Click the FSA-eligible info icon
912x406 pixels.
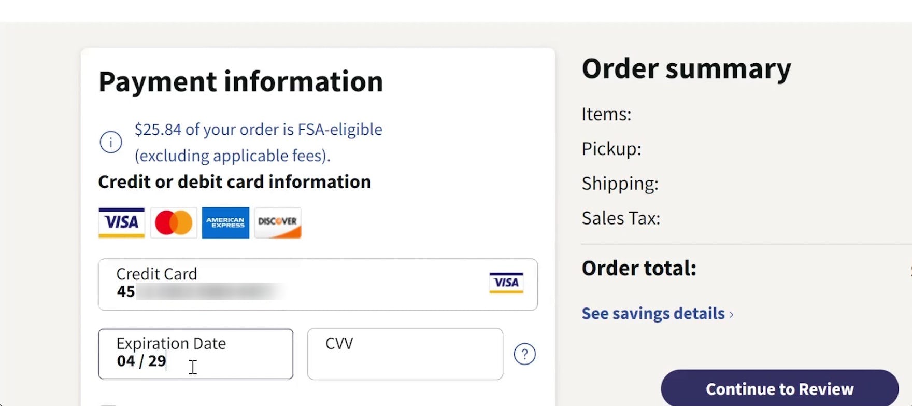tap(111, 142)
